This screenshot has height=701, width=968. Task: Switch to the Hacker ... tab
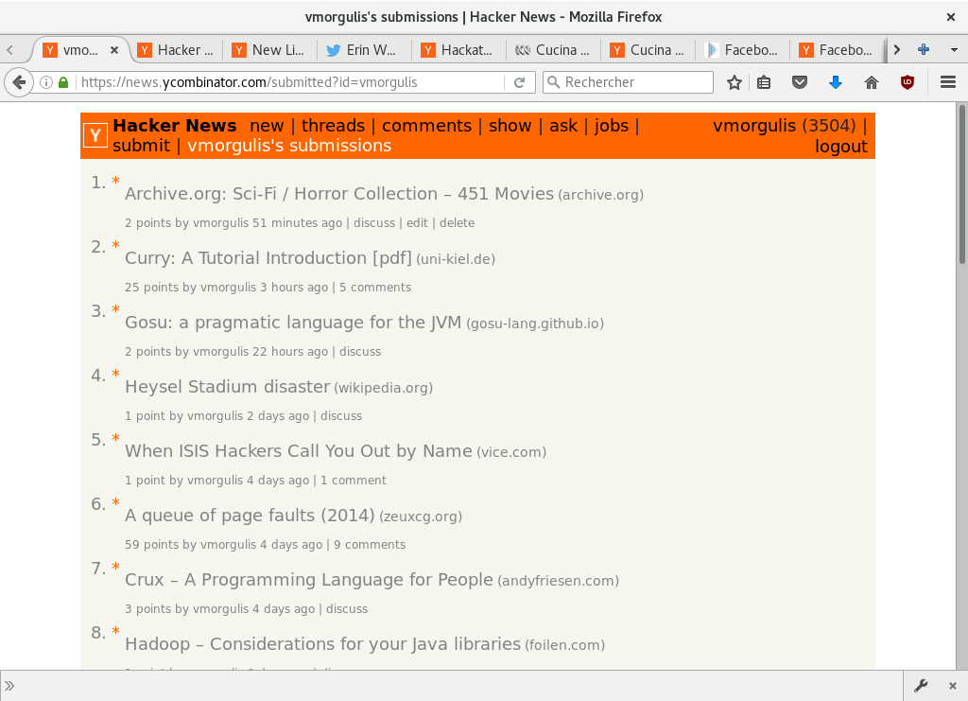(176, 50)
